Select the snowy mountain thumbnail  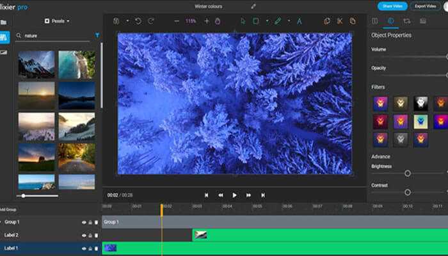click(x=36, y=65)
